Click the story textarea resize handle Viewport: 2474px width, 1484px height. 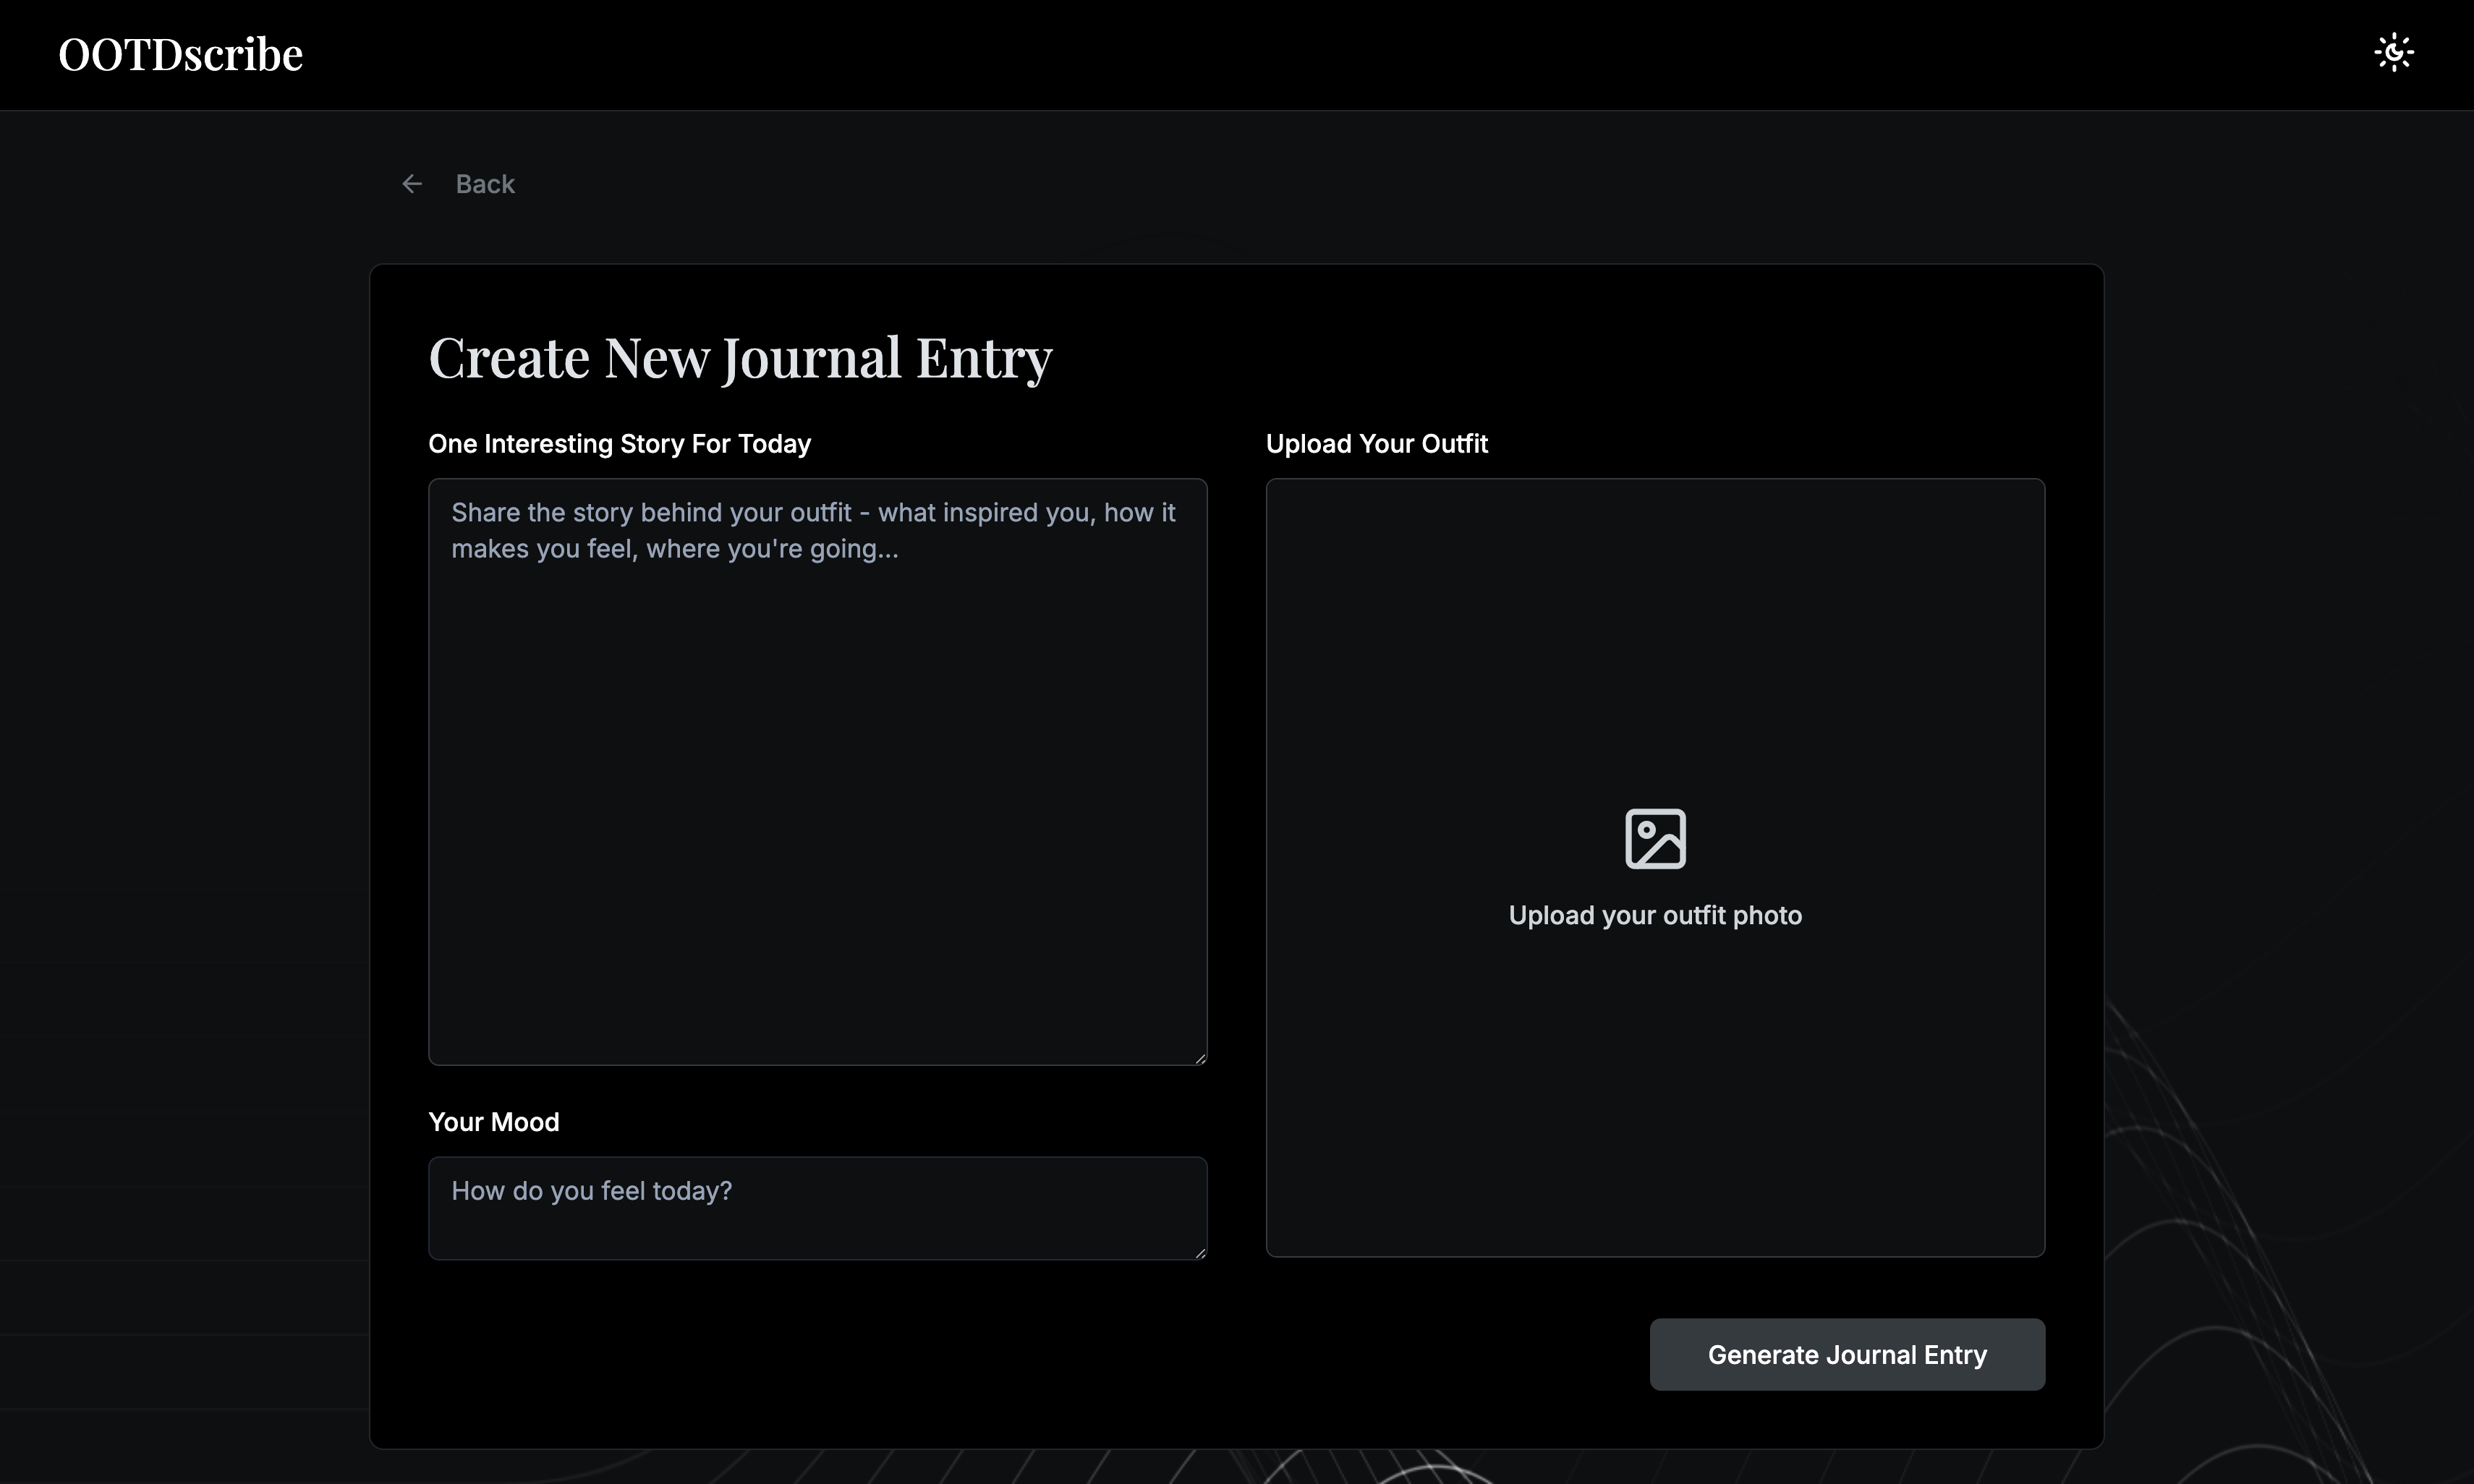click(1200, 1058)
